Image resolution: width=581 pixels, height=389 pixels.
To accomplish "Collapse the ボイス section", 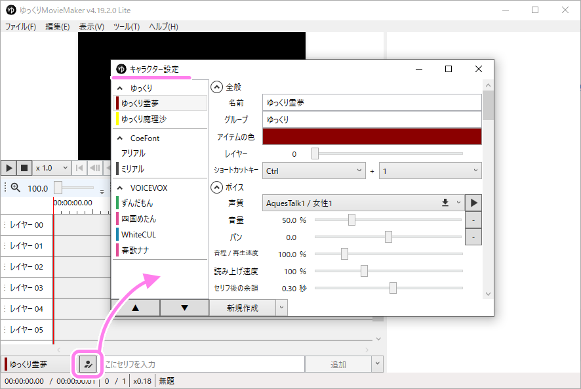I will [217, 187].
